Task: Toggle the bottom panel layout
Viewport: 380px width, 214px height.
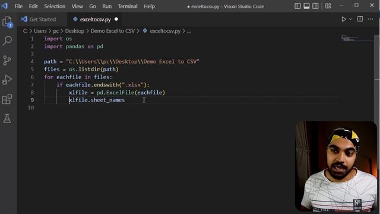Action: (306, 6)
